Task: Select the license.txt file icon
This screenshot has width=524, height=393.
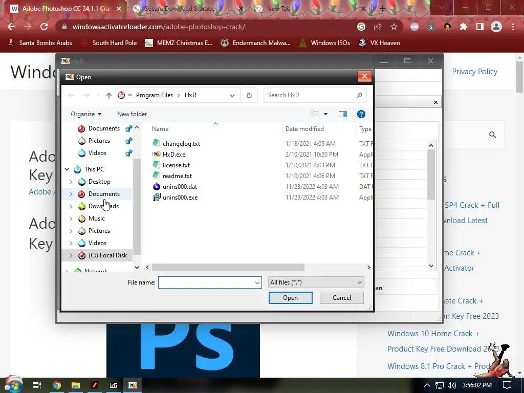Action: point(156,165)
